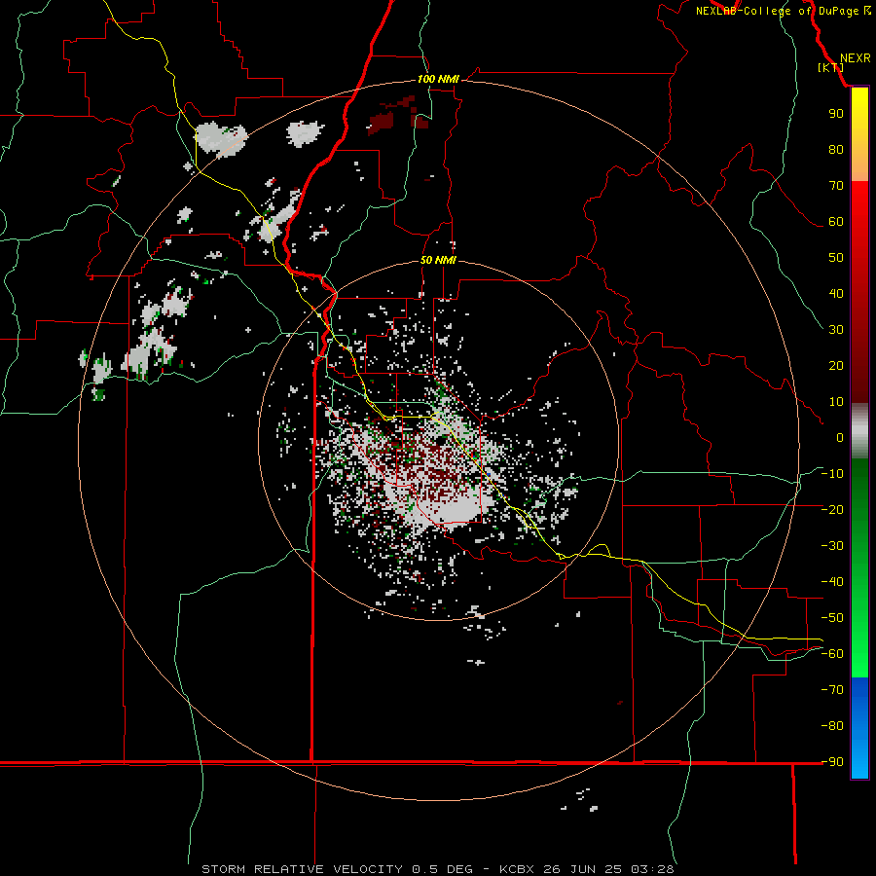
Task: Click the -40 knot label on the scale
Action: [x=832, y=582]
